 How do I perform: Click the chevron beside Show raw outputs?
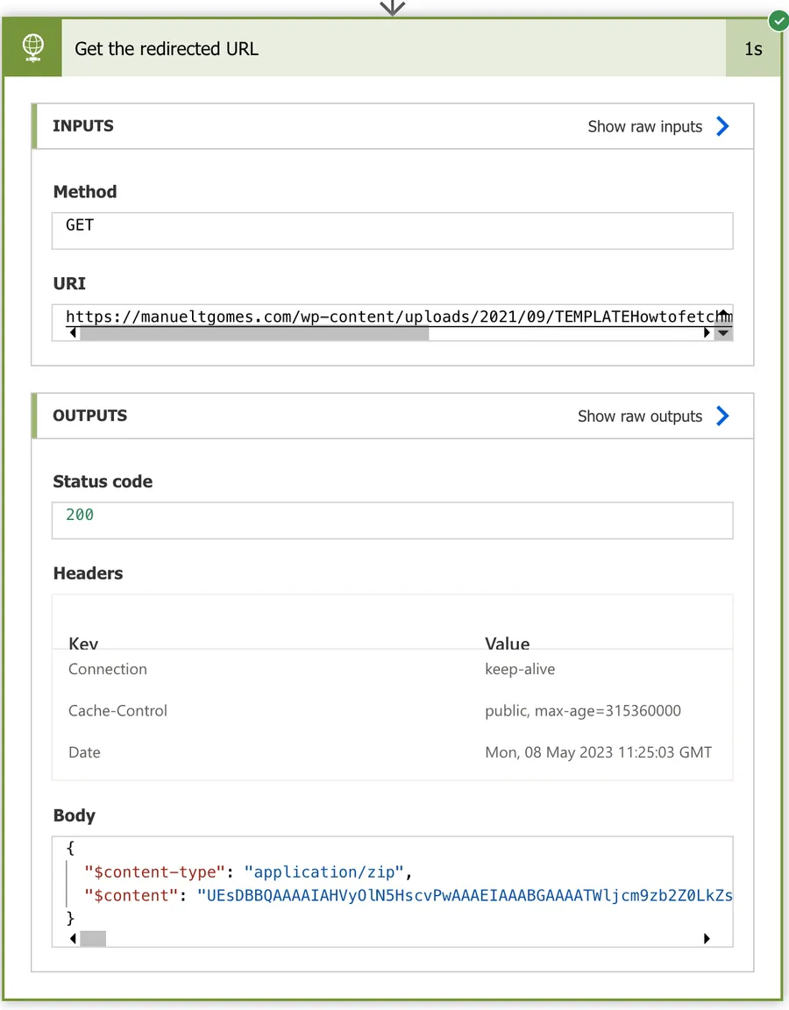pyautogui.click(x=722, y=416)
